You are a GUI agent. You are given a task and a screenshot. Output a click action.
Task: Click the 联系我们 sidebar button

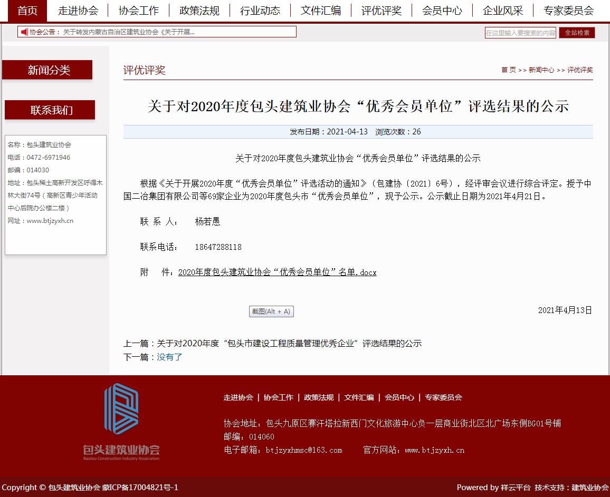[50, 110]
